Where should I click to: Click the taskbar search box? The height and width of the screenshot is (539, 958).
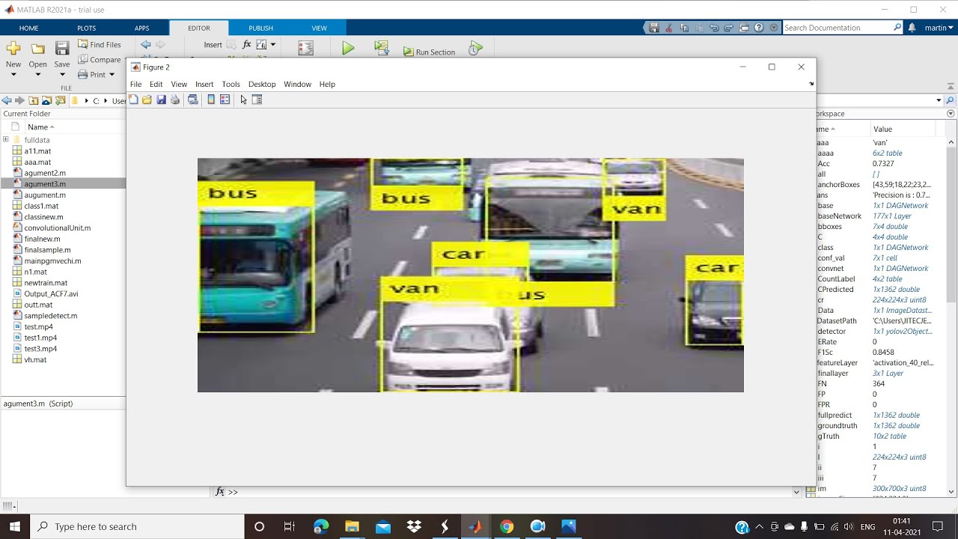136,526
